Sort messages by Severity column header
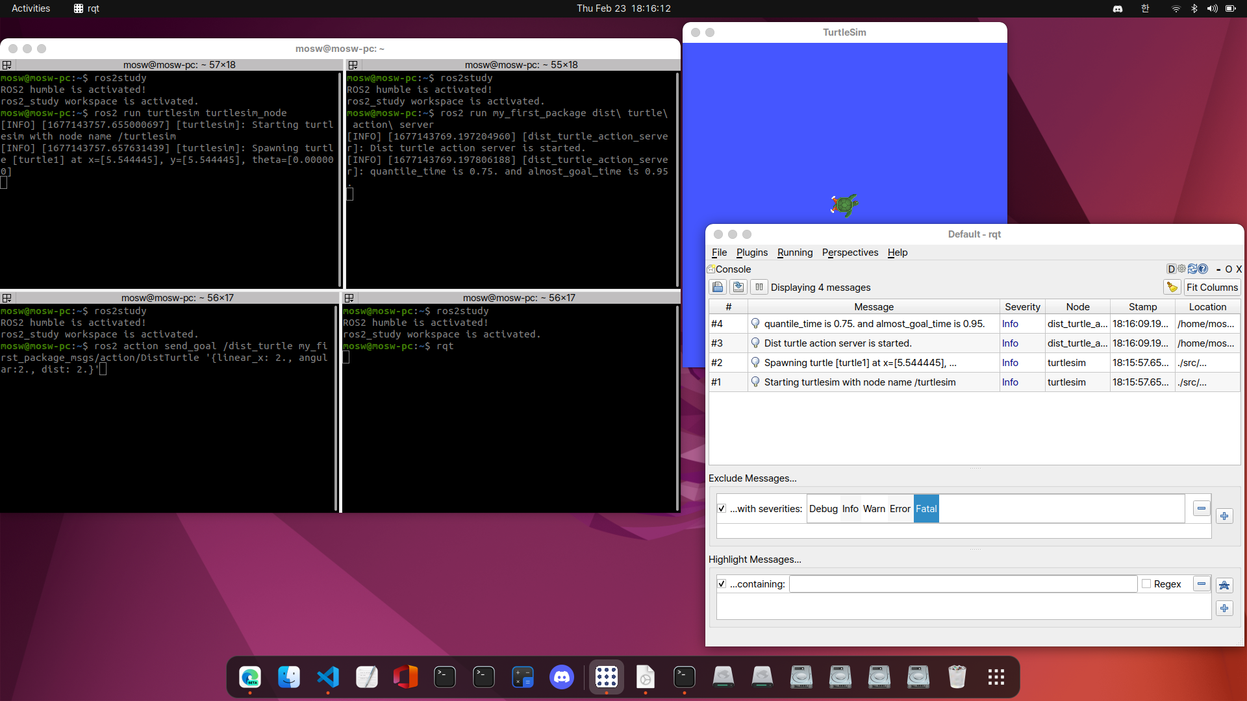This screenshot has width=1247, height=701. tap(1022, 306)
